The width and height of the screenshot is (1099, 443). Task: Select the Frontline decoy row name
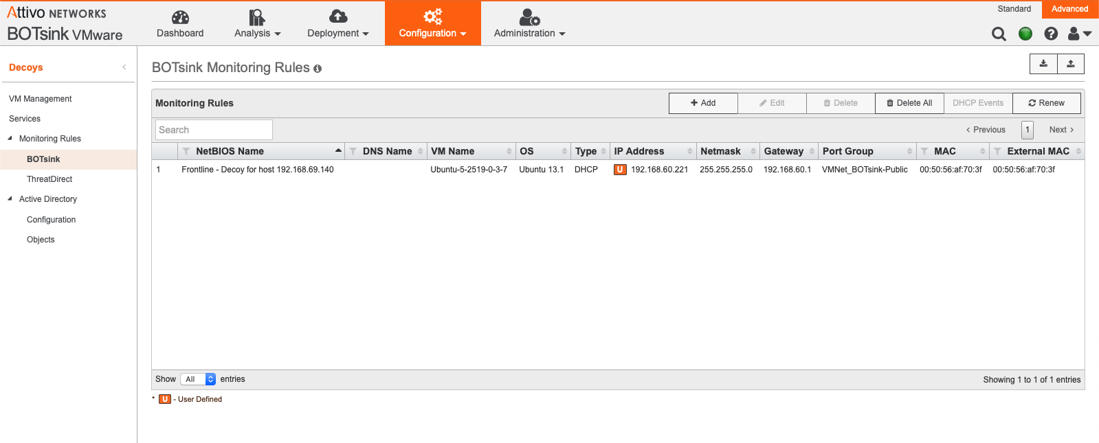pyautogui.click(x=258, y=170)
